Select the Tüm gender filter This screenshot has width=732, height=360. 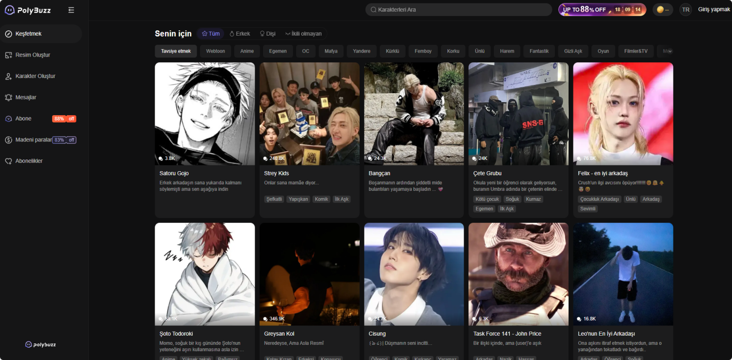[211, 34]
